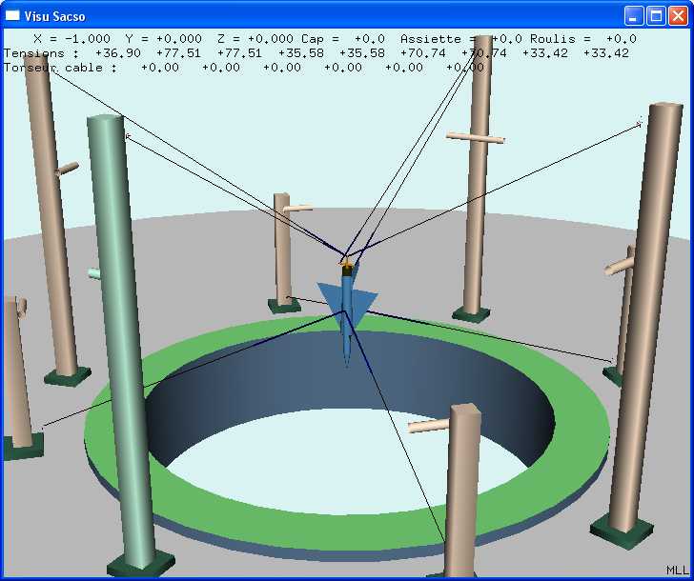Click the Y = +0.000 readout
This screenshot has width=694, height=581.
point(164,39)
